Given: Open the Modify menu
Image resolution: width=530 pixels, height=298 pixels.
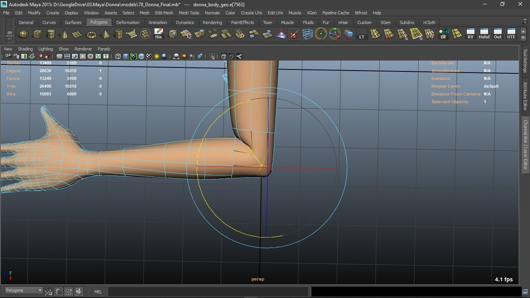Looking at the screenshot, I should 34,13.
